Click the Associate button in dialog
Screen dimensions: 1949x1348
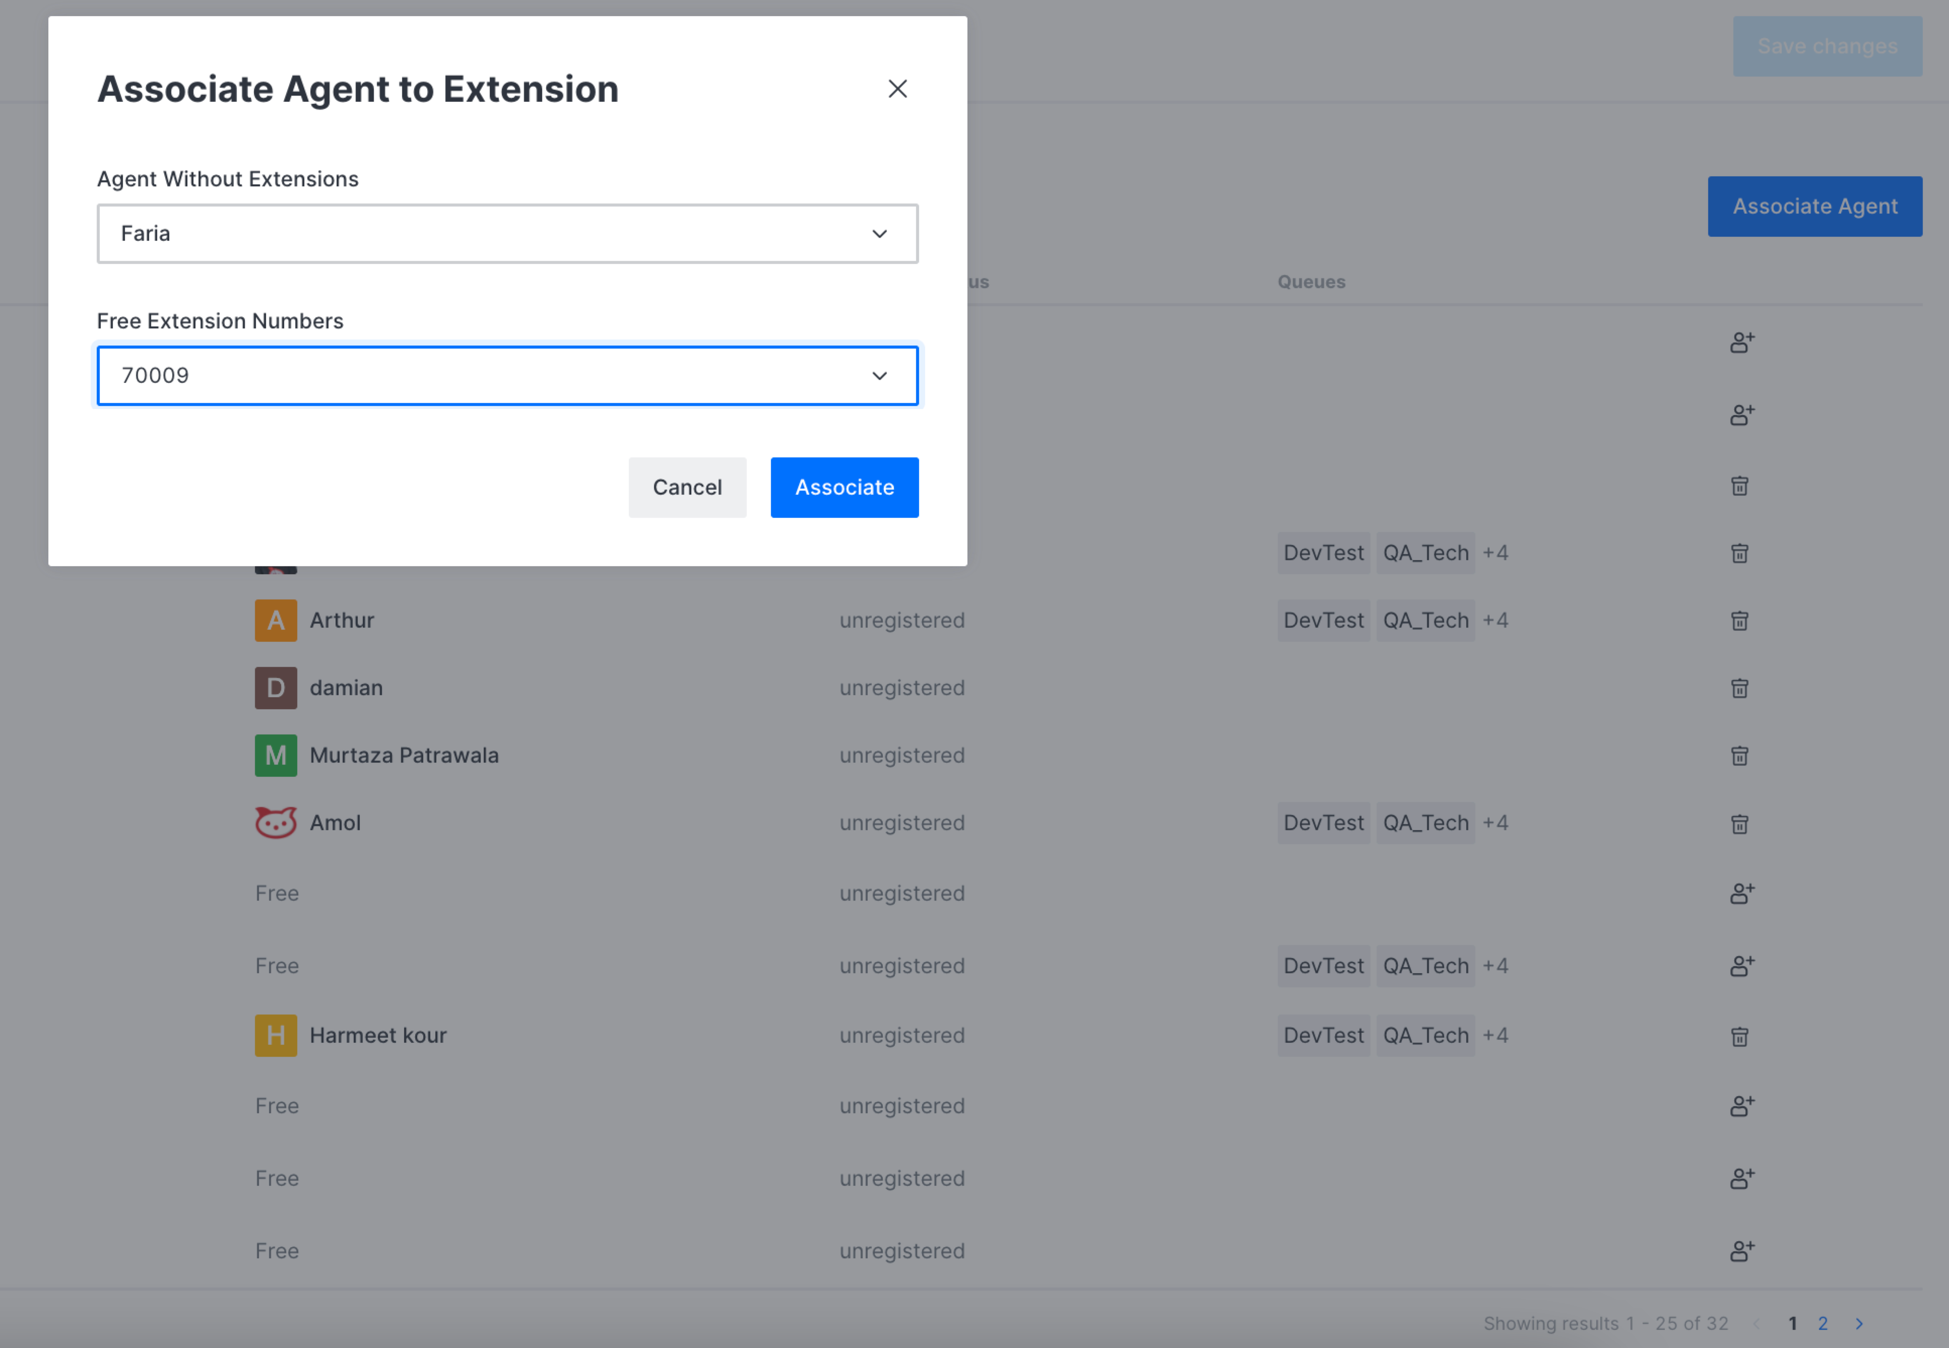pos(844,487)
